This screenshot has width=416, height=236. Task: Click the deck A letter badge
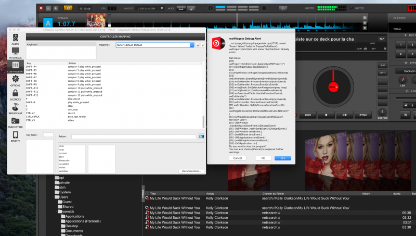pyautogui.click(x=48, y=23)
